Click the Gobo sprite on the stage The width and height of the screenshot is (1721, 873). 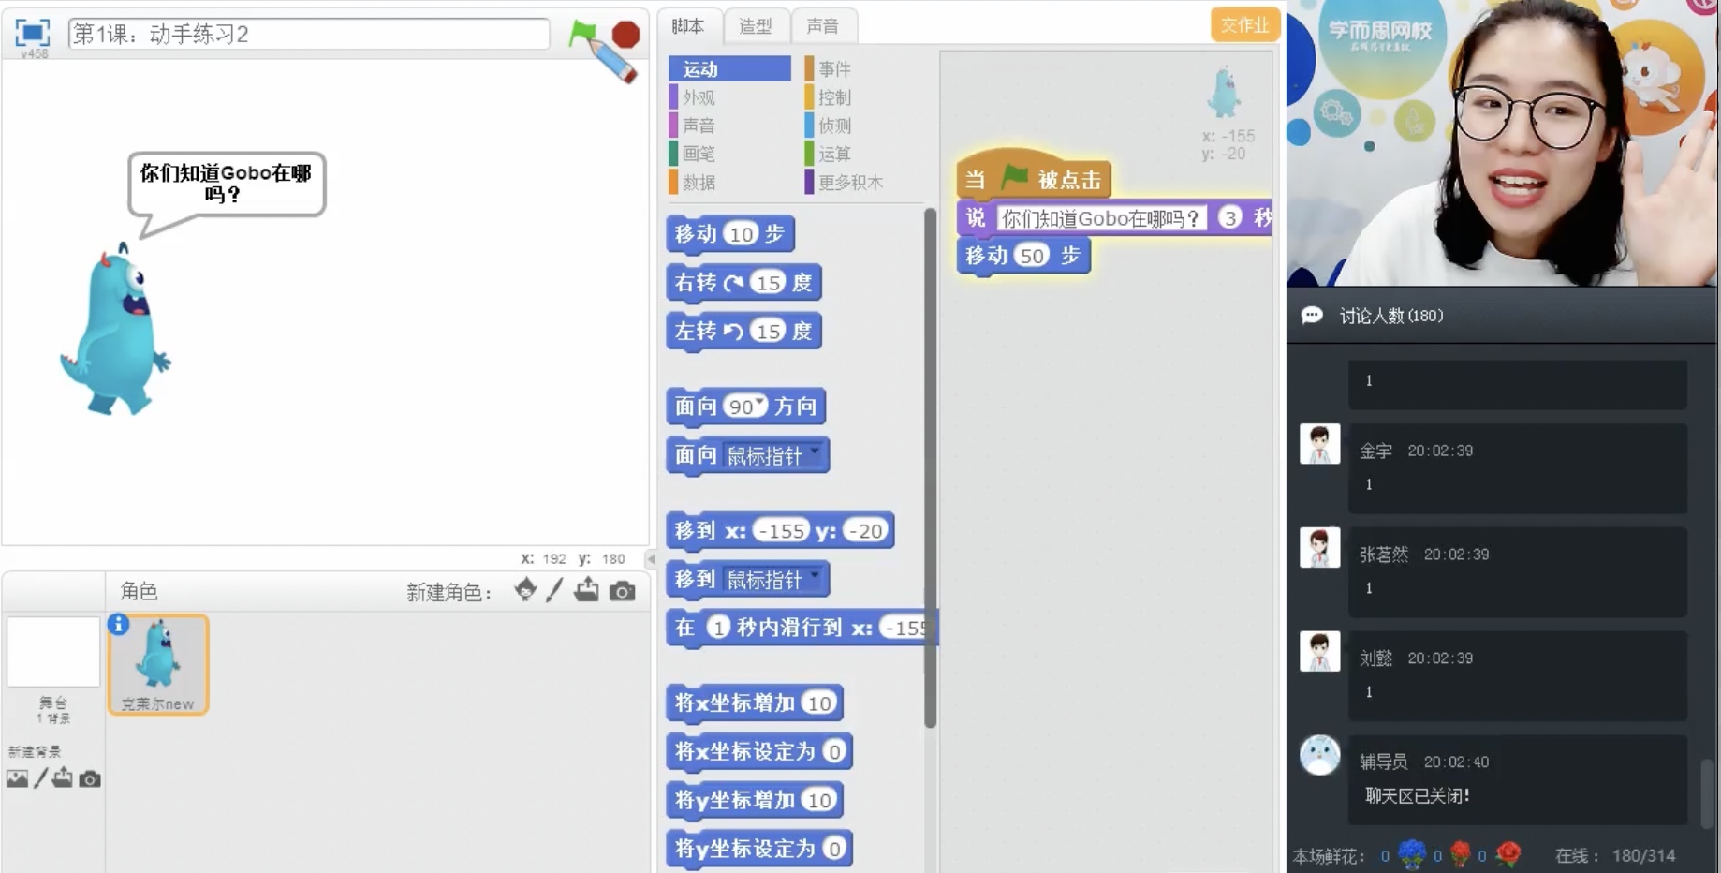pos(116,331)
